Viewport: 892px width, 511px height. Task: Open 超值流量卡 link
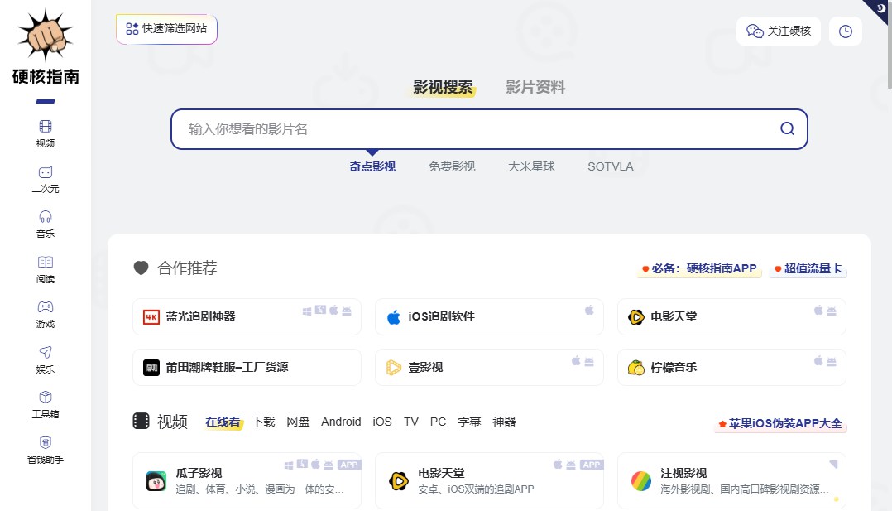(808, 268)
